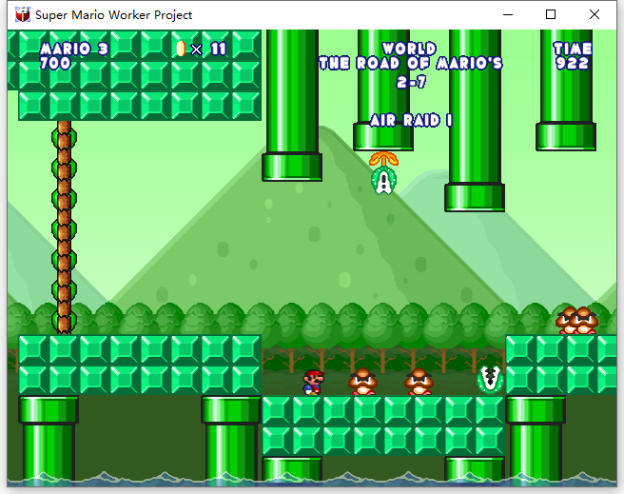Minimize the game window
624x494 pixels.
point(508,14)
